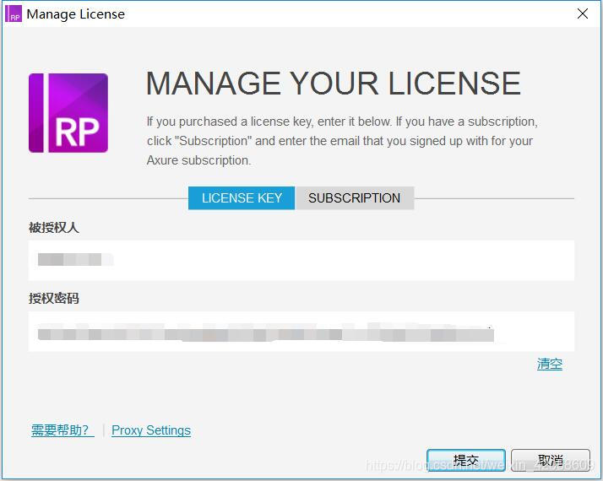
Task: Click the 授权密码 label
Action: point(54,298)
